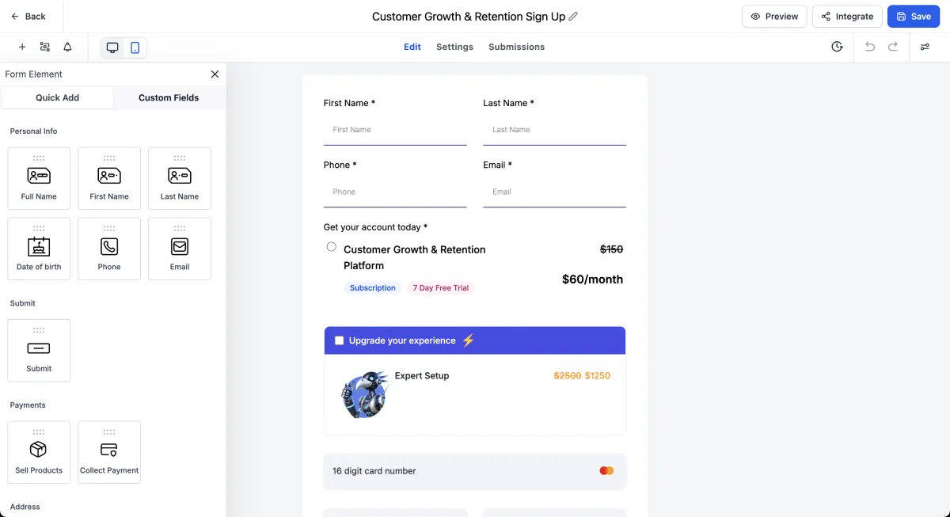This screenshot has width=950, height=517.
Task: Check the Upgrade your experience checkbox
Action: coord(340,340)
